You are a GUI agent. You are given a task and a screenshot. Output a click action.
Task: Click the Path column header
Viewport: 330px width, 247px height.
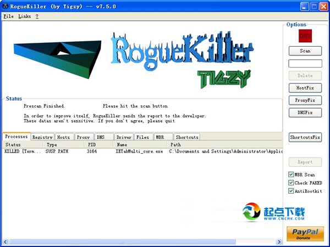coord(224,144)
